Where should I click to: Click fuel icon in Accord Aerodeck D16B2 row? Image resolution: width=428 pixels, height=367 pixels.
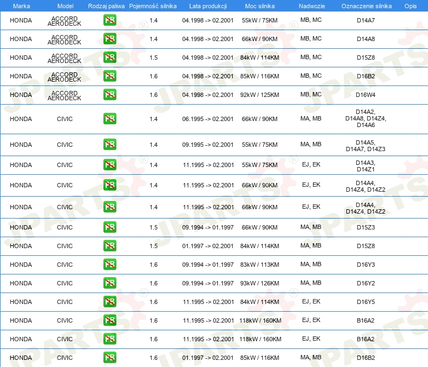109,76
